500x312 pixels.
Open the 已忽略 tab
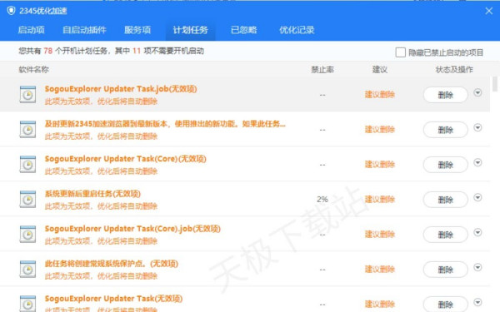pyautogui.click(x=243, y=30)
